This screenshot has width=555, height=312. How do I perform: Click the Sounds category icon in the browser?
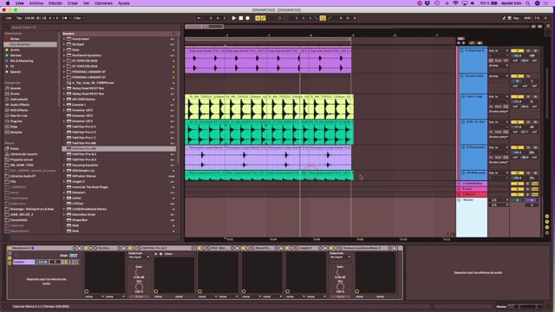(7, 88)
